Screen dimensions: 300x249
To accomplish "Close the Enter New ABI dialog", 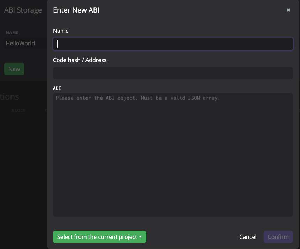I will click(288, 10).
